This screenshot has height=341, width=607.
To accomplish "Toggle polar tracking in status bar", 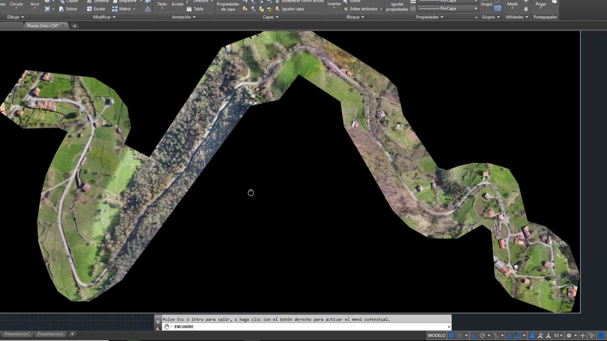I will coord(482,335).
